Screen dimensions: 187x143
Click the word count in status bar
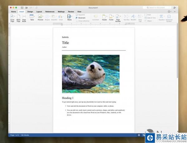[x=25, y=135]
